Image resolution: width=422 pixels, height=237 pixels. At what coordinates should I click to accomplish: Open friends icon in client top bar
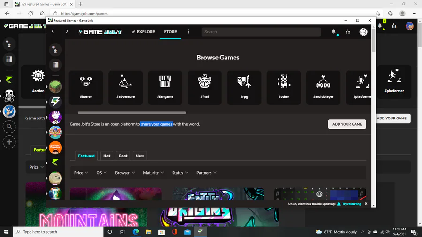(348, 32)
